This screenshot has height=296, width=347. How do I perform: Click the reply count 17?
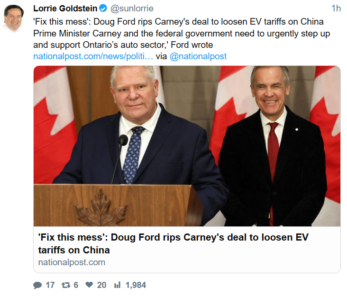pos(50,285)
